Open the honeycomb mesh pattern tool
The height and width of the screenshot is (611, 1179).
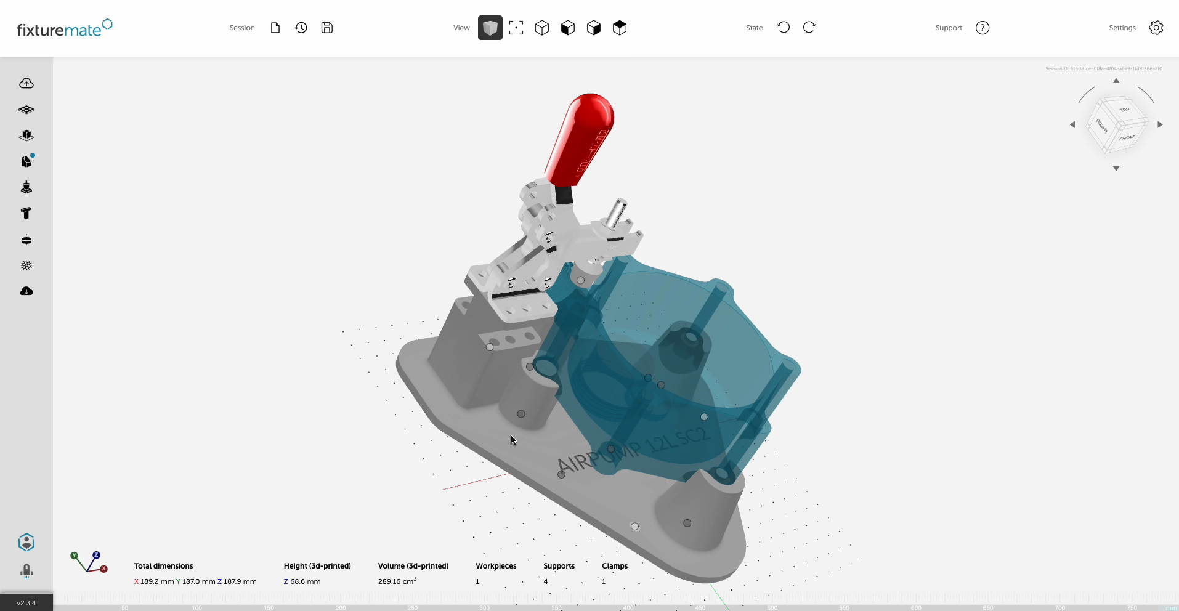(x=26, y=265)
